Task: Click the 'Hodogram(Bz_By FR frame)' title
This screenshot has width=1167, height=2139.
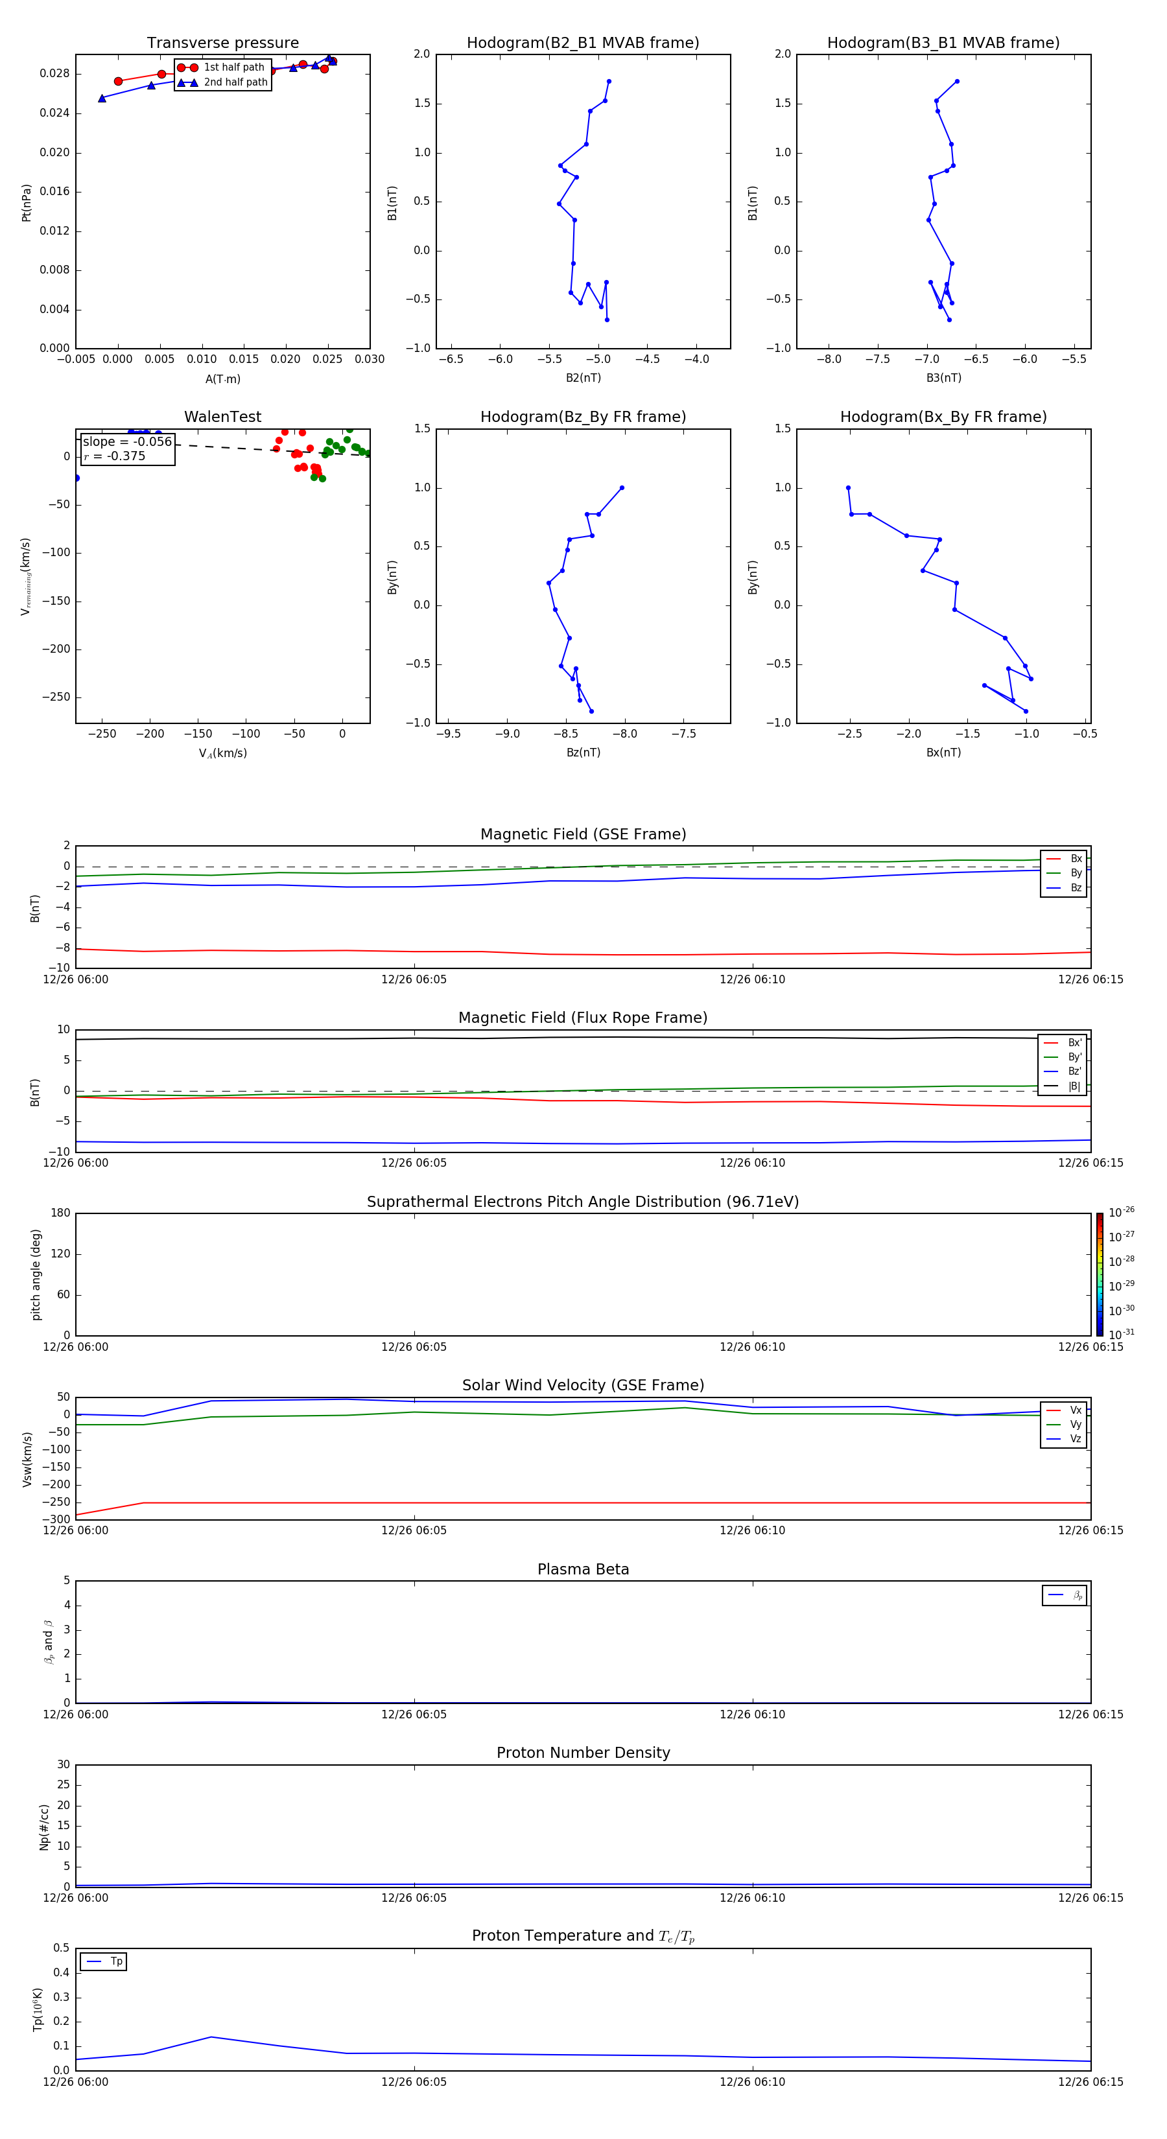Action: 583,417
